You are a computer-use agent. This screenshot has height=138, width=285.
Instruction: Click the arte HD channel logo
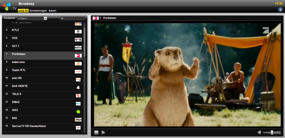click(78, 80)
